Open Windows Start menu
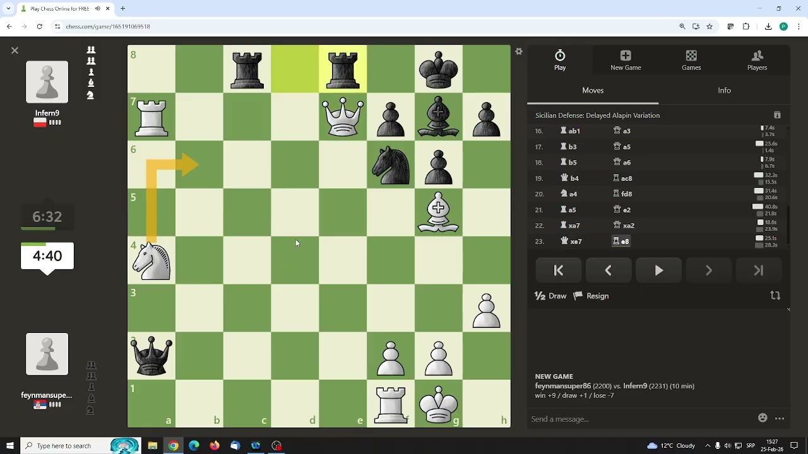Screen dimensions: 808x454 [x=9, y=446]
